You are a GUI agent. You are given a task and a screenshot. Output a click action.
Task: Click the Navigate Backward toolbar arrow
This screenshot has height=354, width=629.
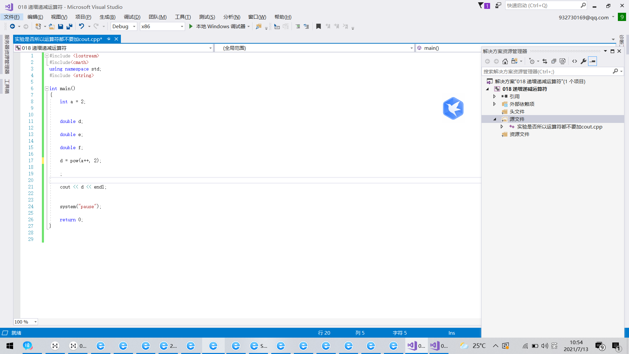coord(12,27)
